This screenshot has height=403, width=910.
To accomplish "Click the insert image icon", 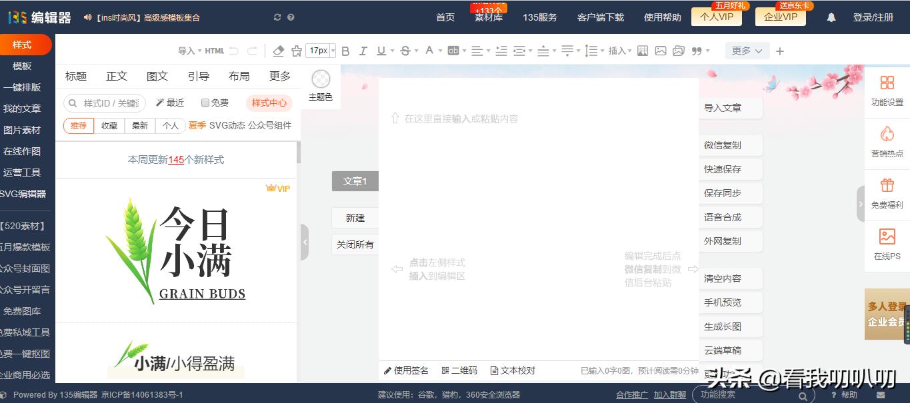I will click(660, 51).
